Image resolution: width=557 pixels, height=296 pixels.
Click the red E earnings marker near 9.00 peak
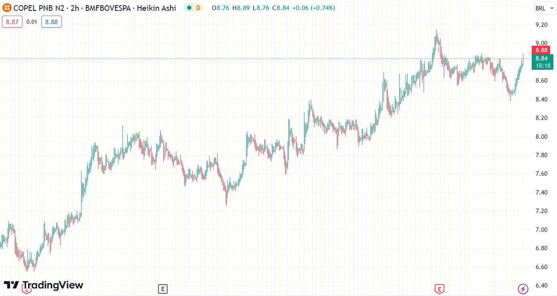pyautogui.click(x=439, y=289)
